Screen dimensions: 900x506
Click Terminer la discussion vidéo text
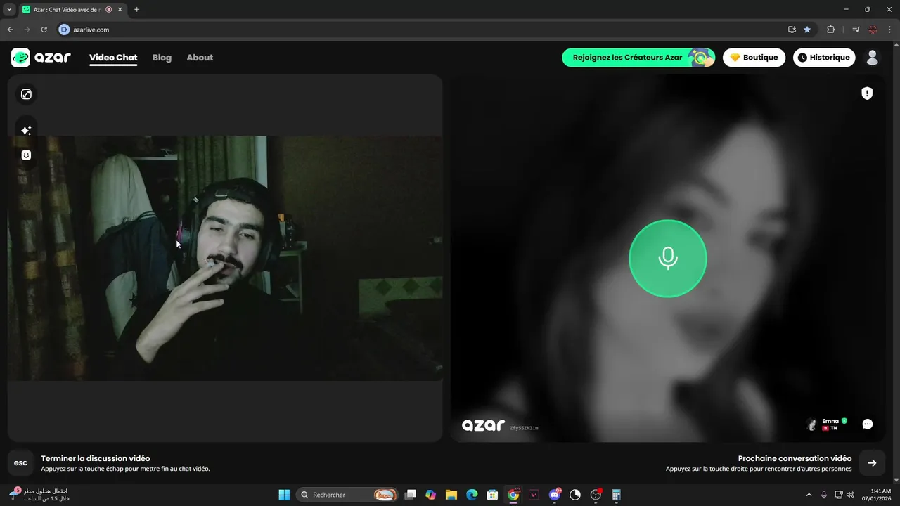coord(96,458)
